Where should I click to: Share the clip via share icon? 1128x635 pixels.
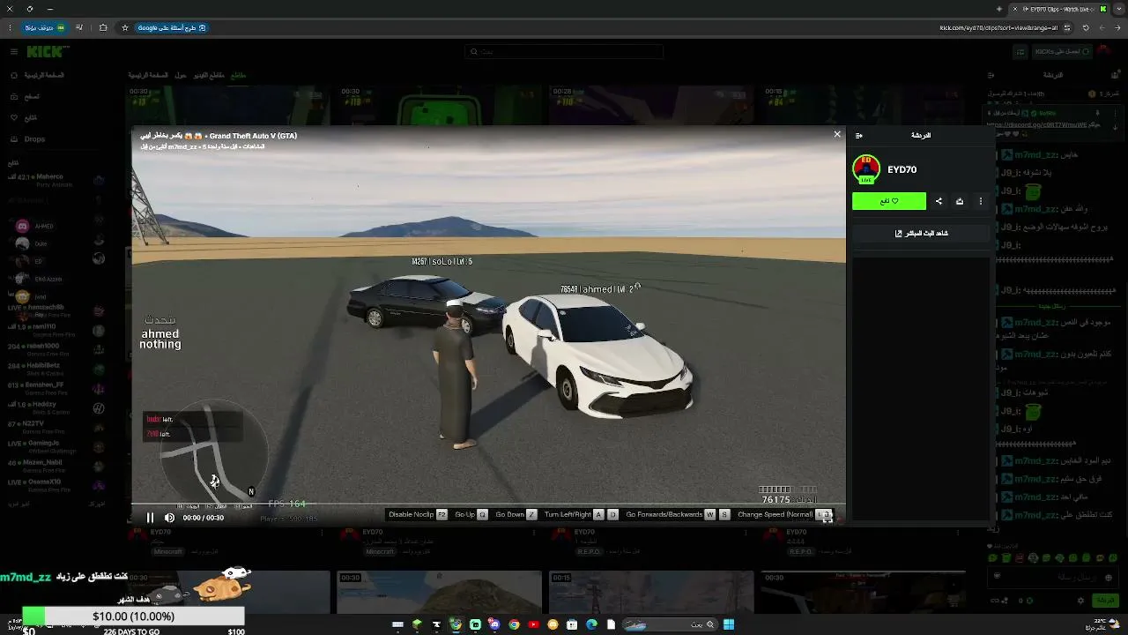click(939, 201)
